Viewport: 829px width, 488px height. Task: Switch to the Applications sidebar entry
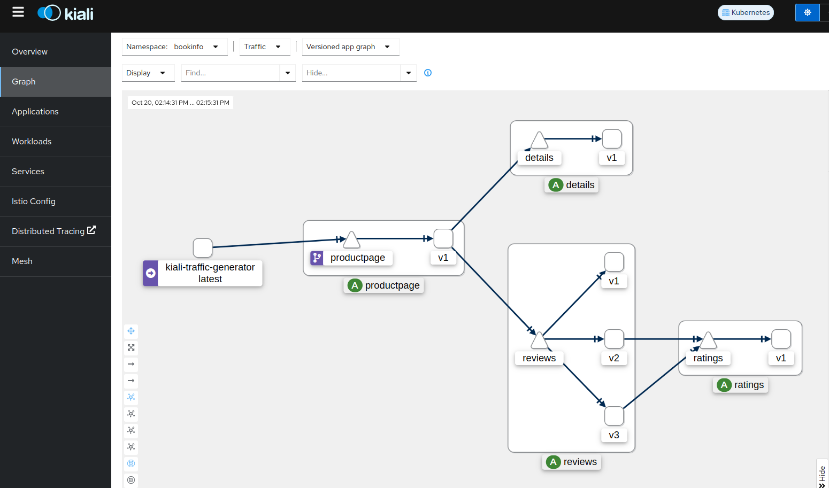[35, 111]
